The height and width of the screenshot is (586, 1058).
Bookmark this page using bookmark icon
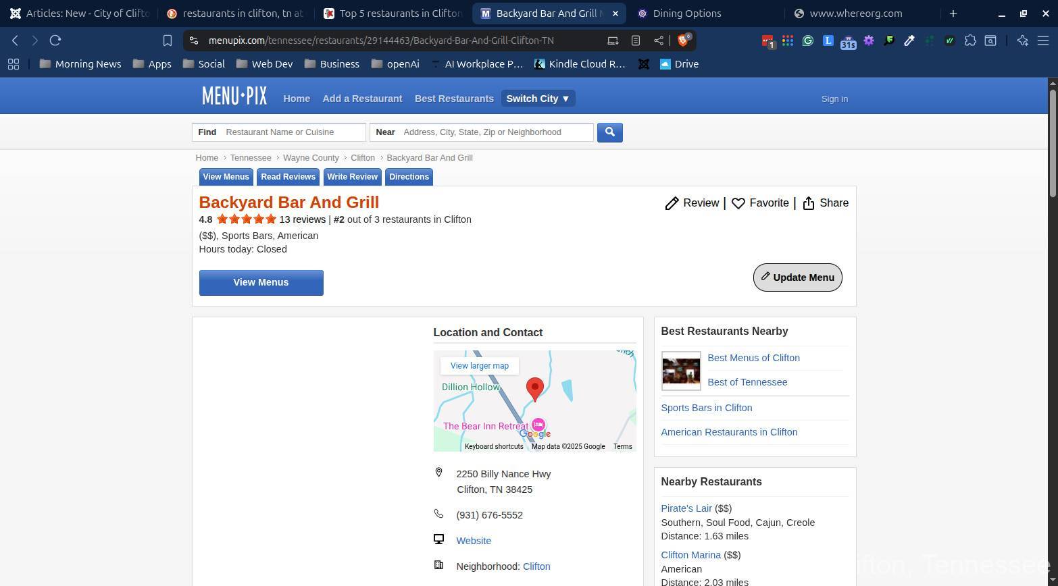[168, 41]
